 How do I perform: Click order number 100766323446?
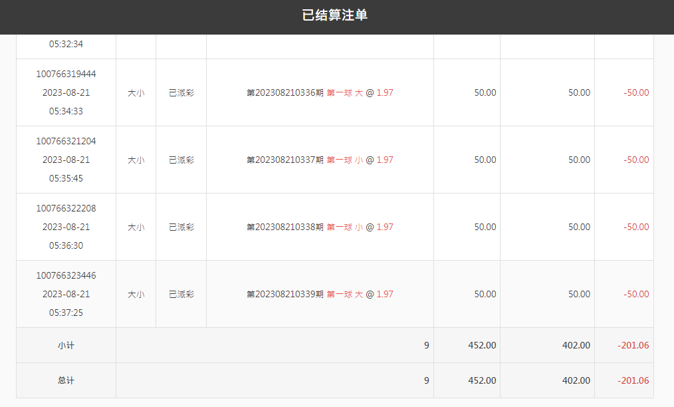click(66, 275)
